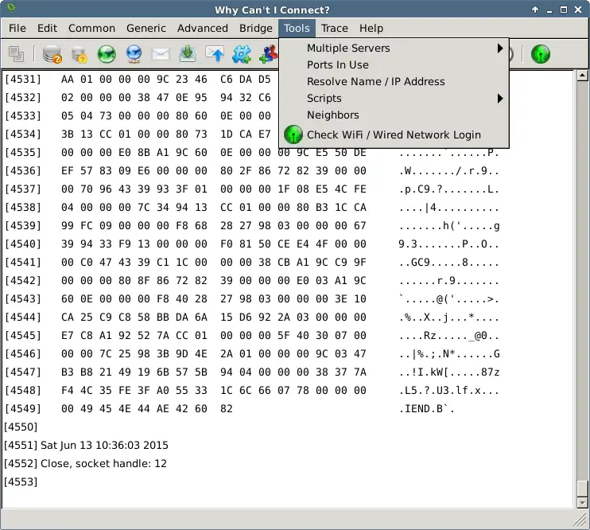Click line number [4549]
590x530 pixels.
pos(22,409)
